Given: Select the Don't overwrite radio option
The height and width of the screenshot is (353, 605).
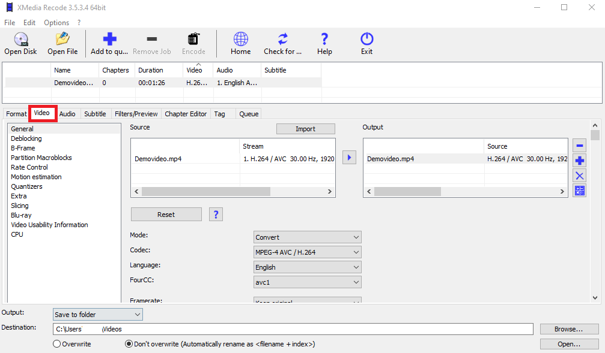Looking at the screenshot, I should (129, 344).
